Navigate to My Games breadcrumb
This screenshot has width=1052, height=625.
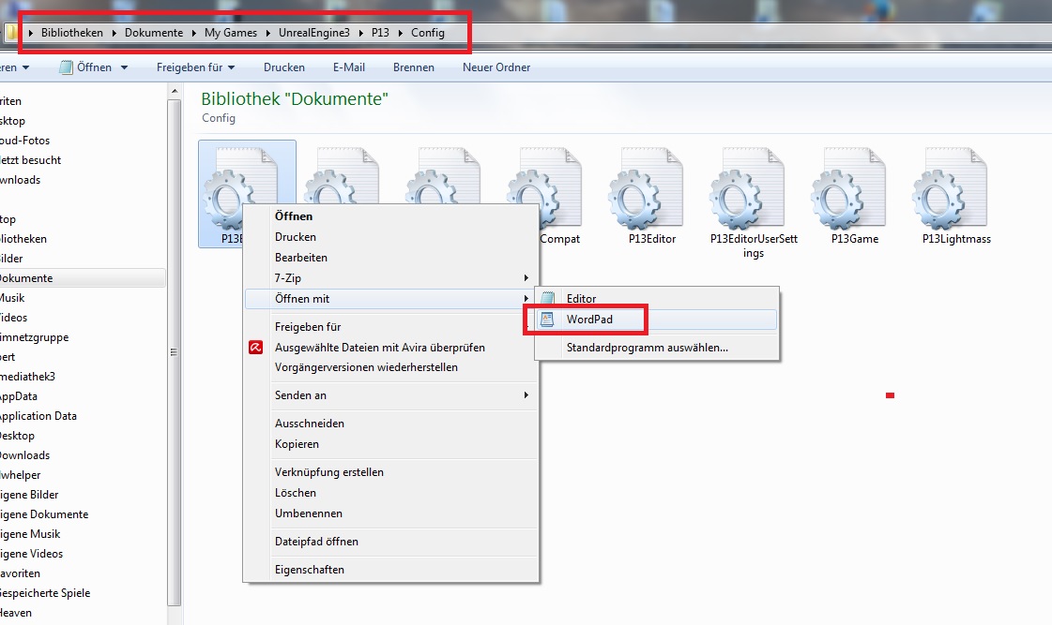(x=231, y=33)
